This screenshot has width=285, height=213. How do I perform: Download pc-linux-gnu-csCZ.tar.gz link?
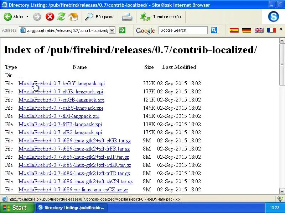pos(73,190)
